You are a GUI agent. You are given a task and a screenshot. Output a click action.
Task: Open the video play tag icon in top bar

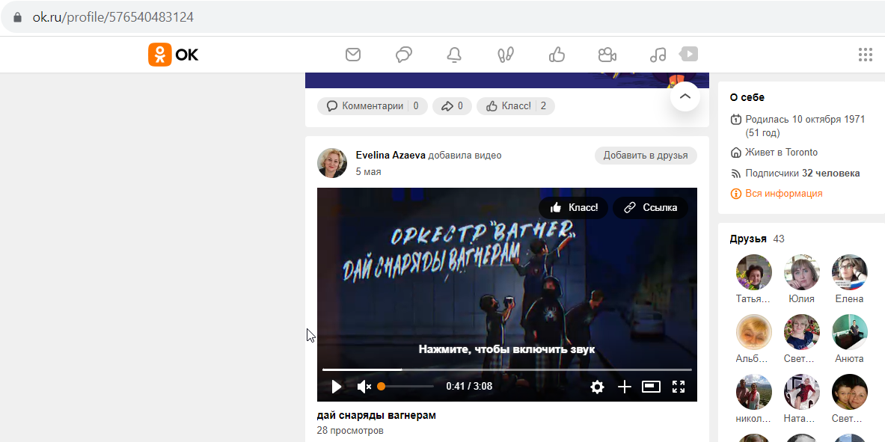click(688, 54)
